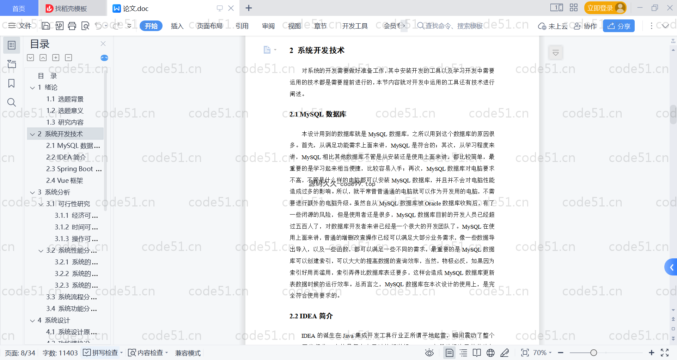
Task: Click the grid apps icon in title bar
Action: (574, 8)
